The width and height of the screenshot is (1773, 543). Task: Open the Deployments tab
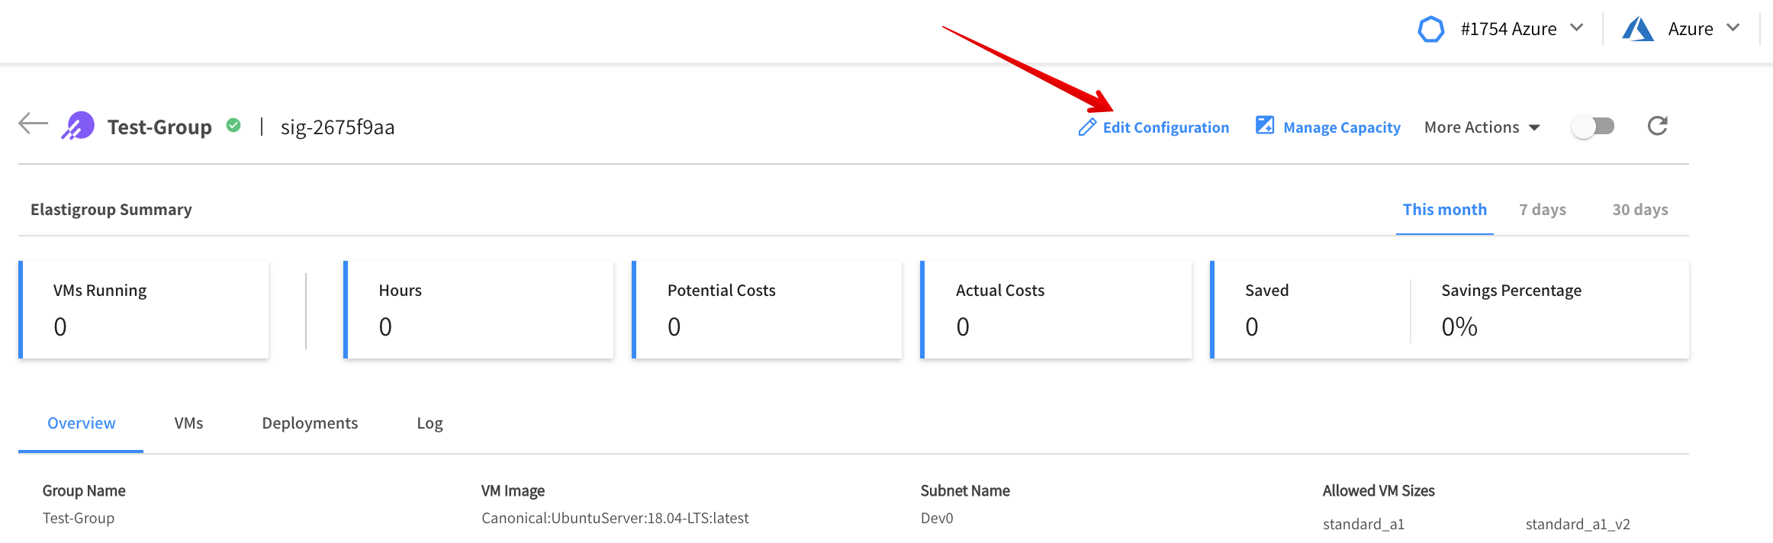click(310, 423)
